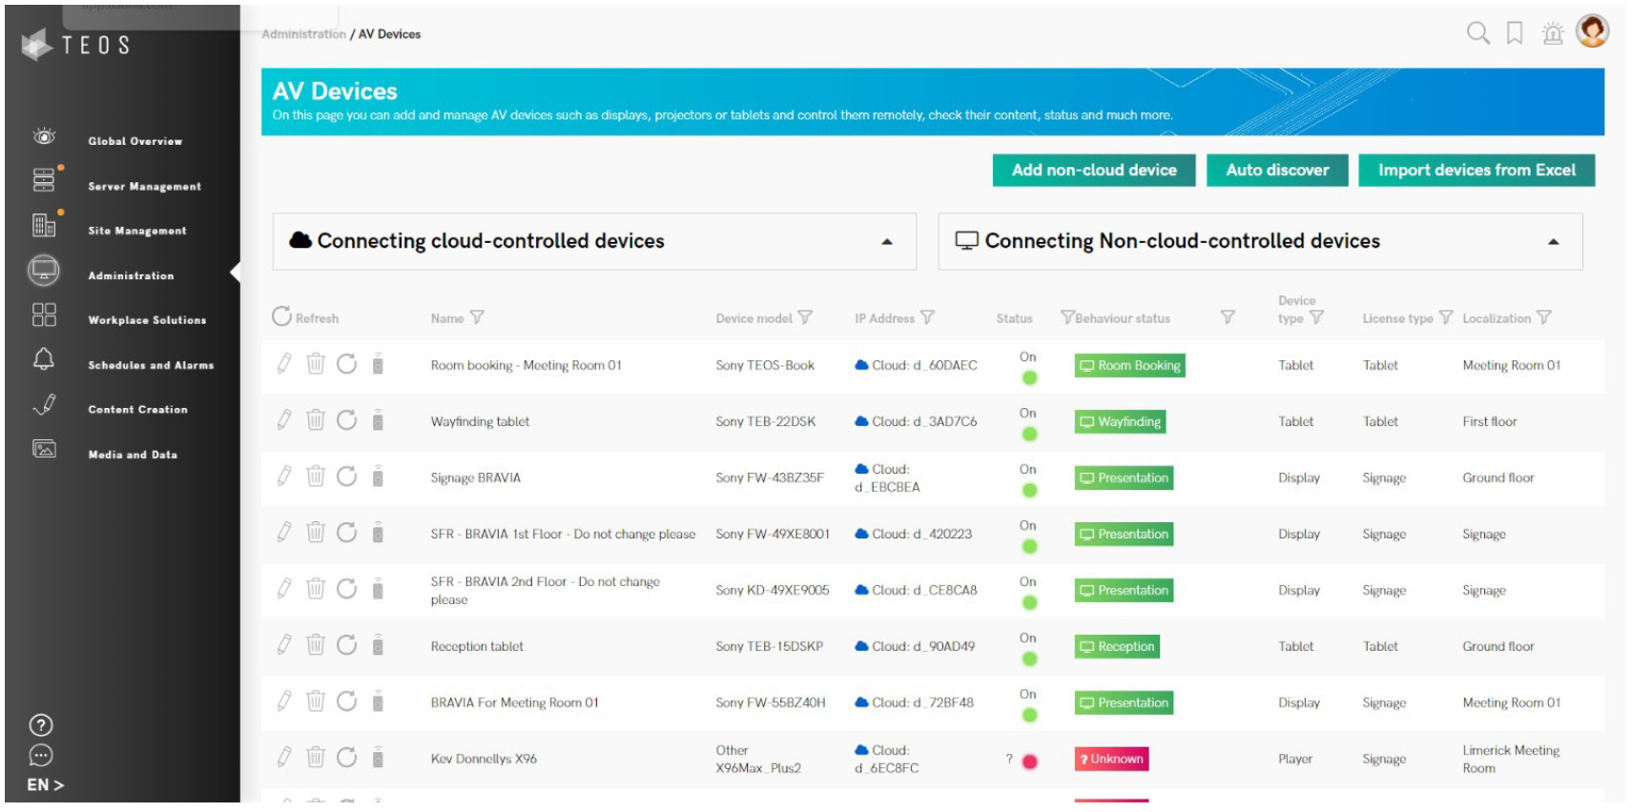Open the Status column filter
This screenshot has height=812, width=1631.
1067,317
